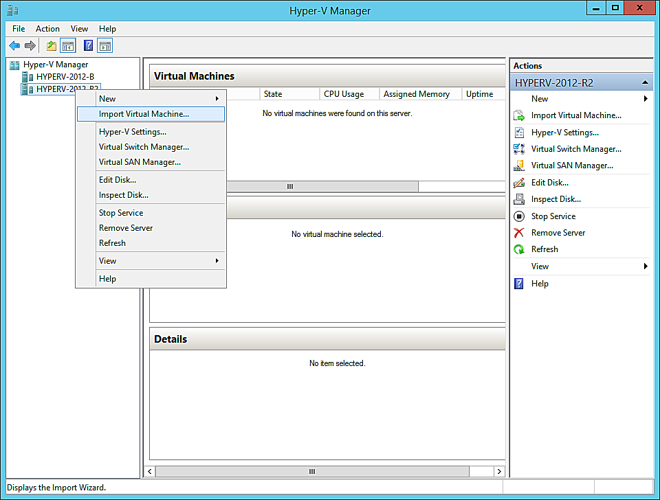Click Virtual Switch Manager link in Actions
660x500 pixels.
click(x=576, y=149)
